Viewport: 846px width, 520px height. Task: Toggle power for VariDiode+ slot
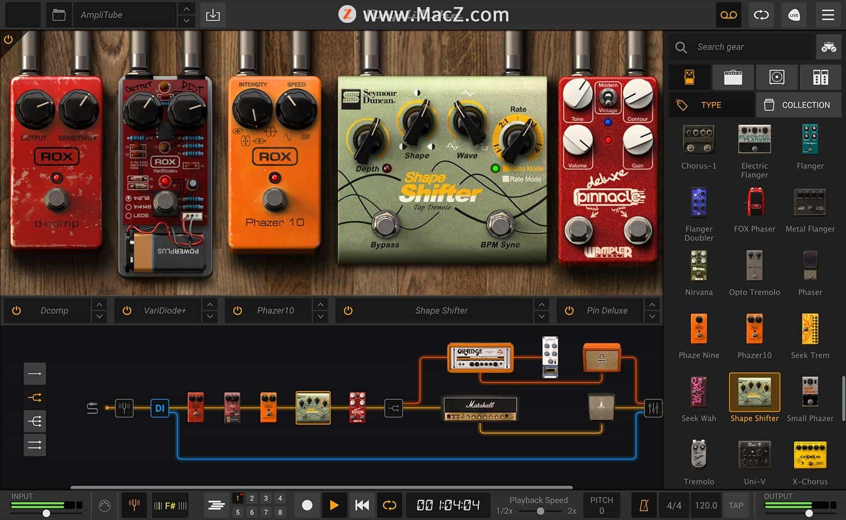[127, 310]
